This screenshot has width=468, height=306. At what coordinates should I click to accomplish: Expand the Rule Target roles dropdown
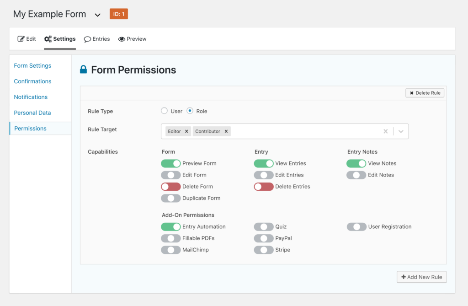point(401,131)
